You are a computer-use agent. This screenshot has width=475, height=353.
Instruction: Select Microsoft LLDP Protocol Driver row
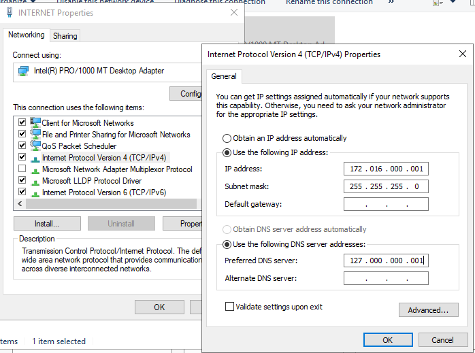point(92,181)
